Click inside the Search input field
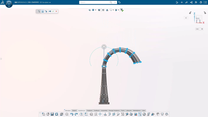Screen dimensions: 208x117 pos(94,2)
